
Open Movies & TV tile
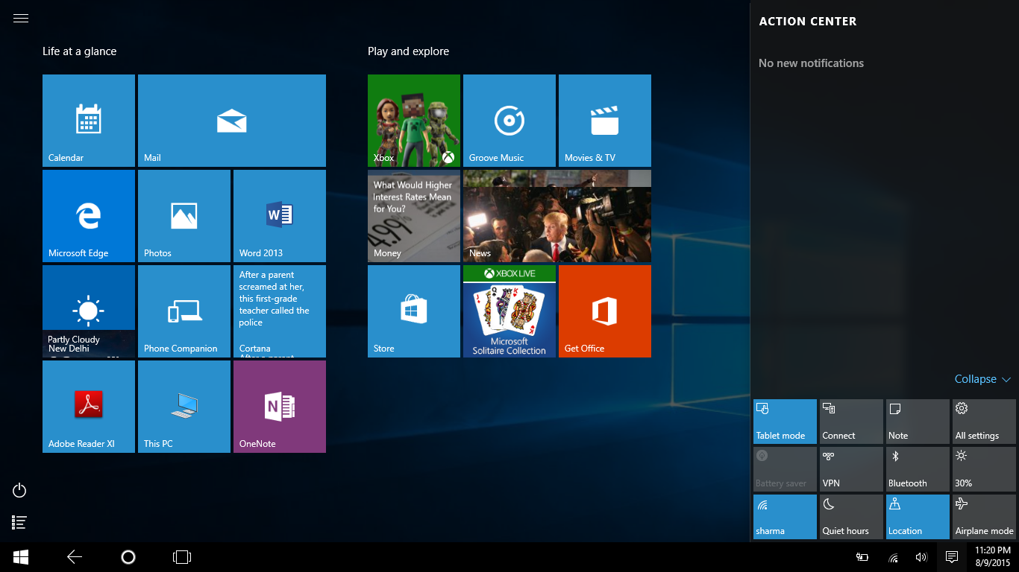(x=605, y=121)
